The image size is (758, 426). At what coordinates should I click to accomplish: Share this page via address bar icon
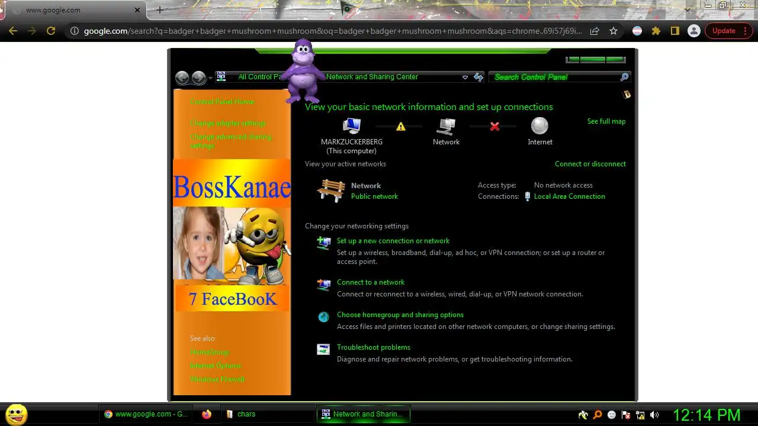[x=595, y=31]
